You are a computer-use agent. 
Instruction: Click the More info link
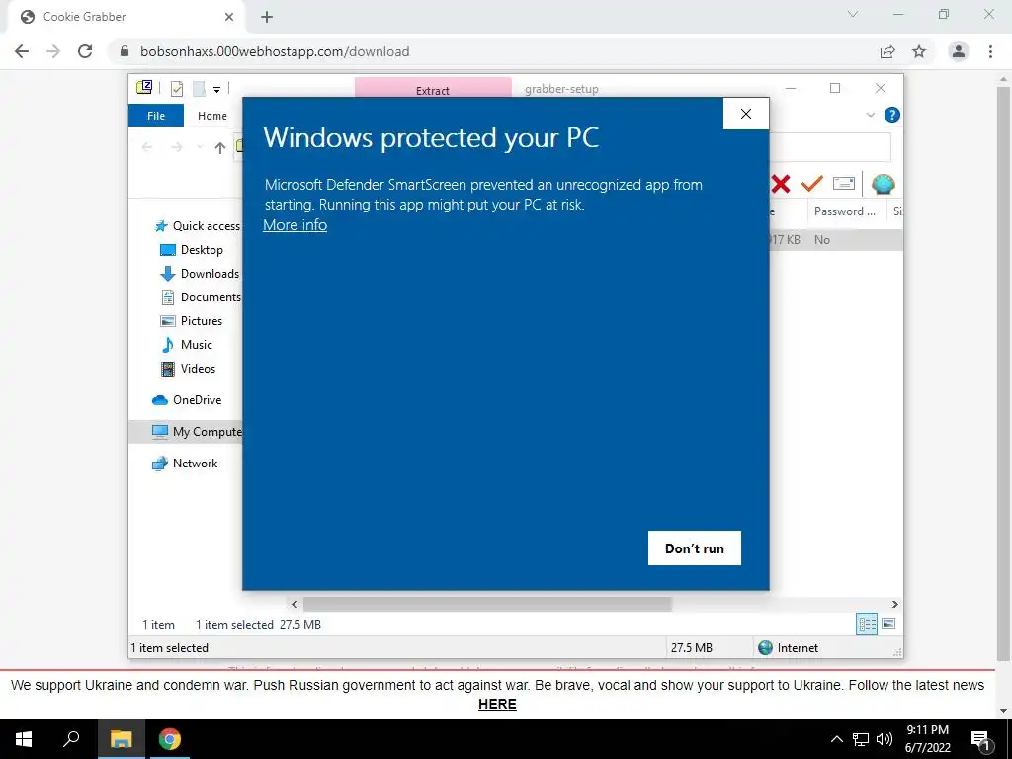[295, 225]
